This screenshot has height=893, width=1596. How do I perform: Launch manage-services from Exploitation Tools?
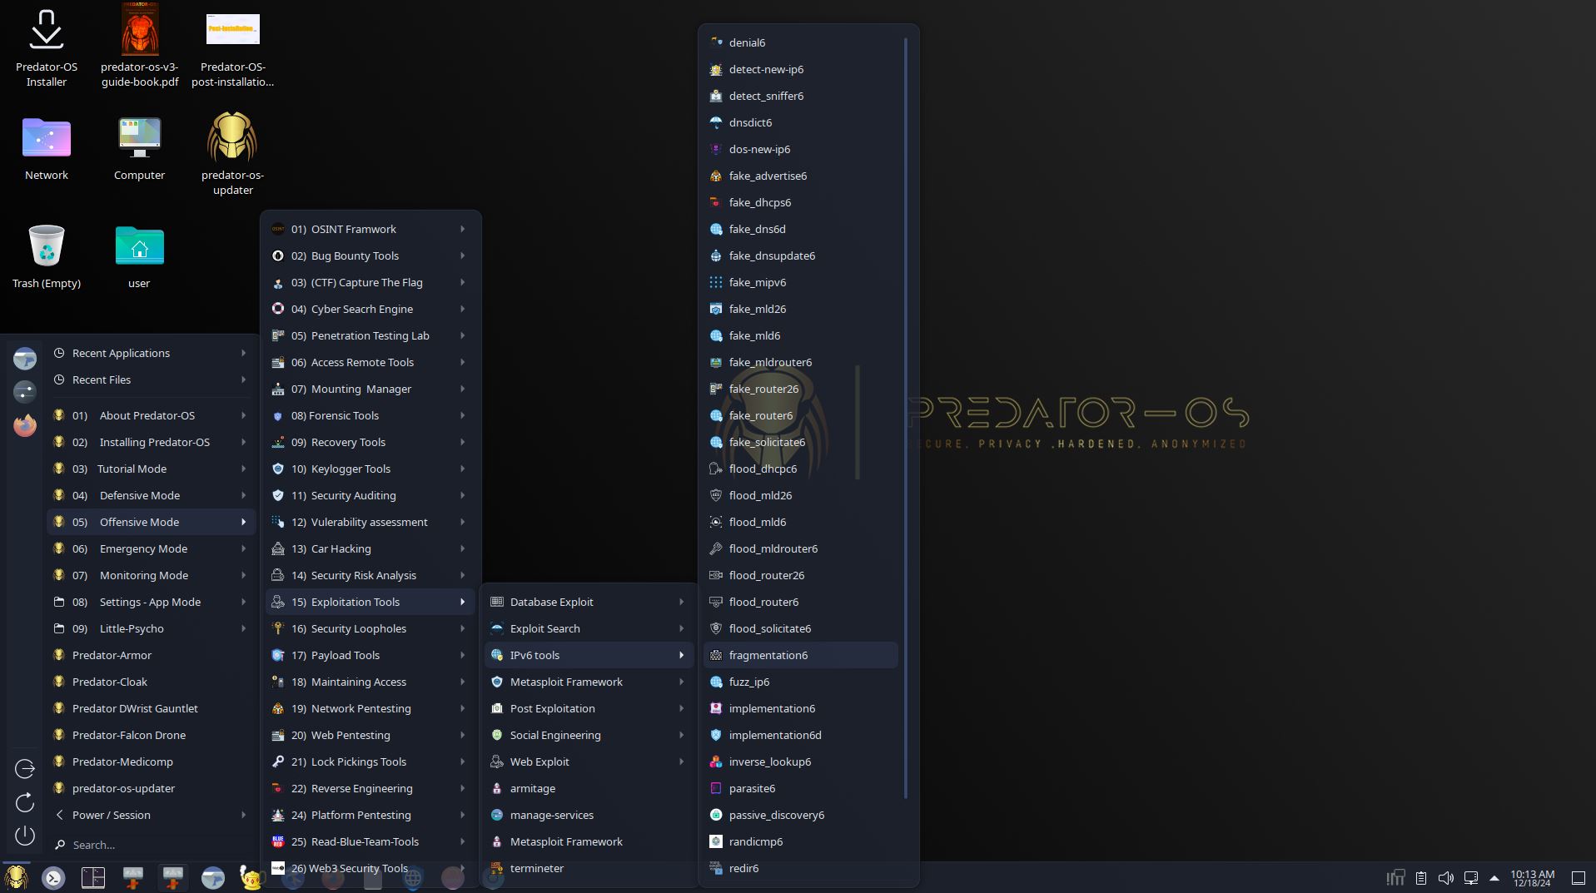(x=589, y=815)
